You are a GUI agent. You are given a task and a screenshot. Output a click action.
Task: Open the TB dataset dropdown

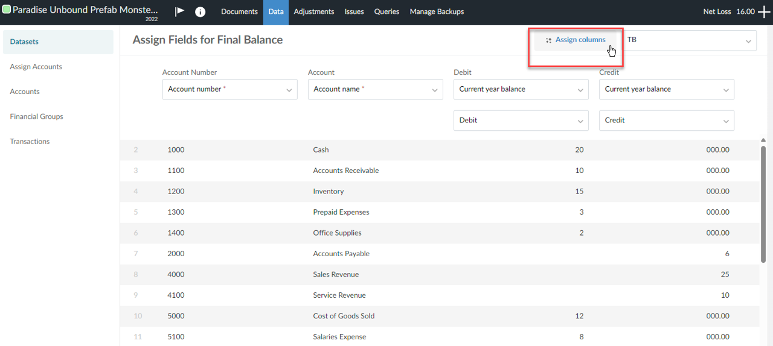point(689,40)
